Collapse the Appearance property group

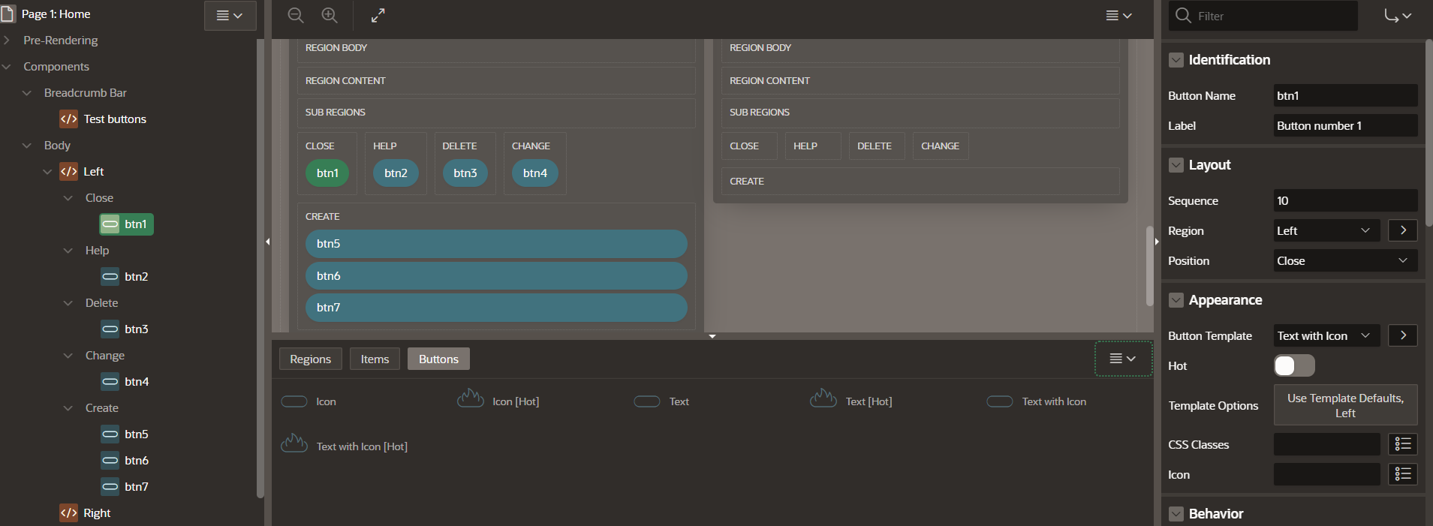(x=1176, y=300)
